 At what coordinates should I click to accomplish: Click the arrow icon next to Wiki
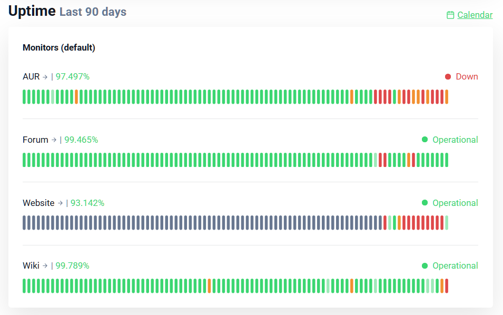point(45,266)
